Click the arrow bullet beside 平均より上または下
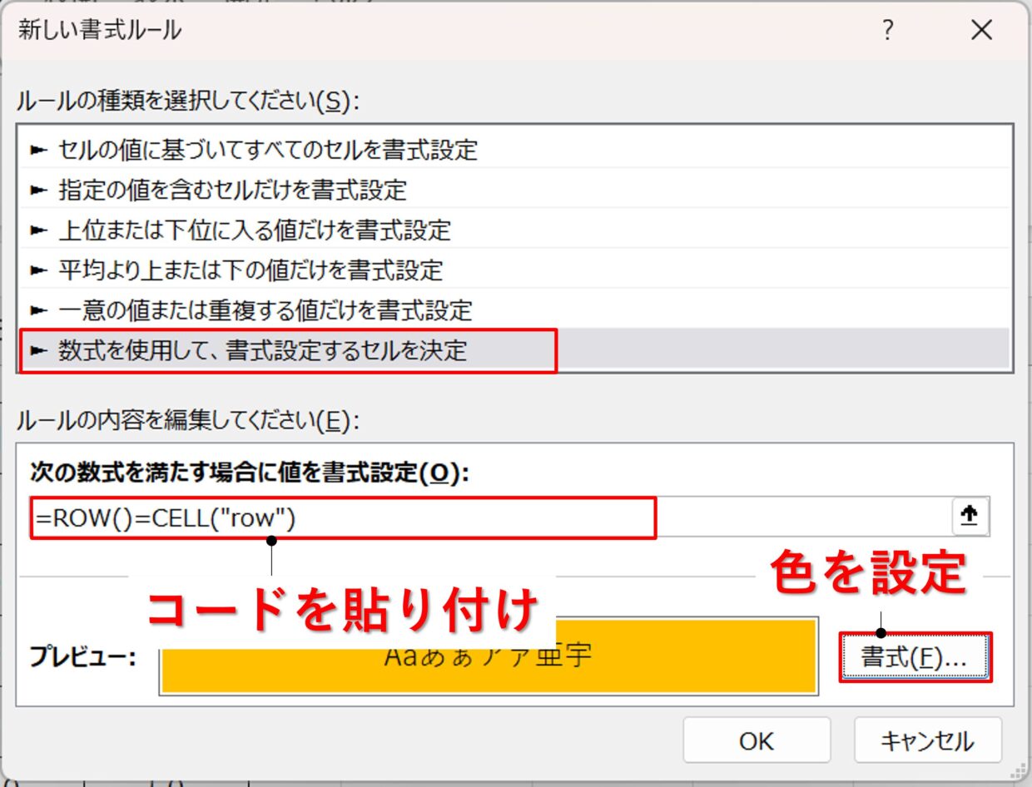The image size is (1032, 787). point(37,270)
